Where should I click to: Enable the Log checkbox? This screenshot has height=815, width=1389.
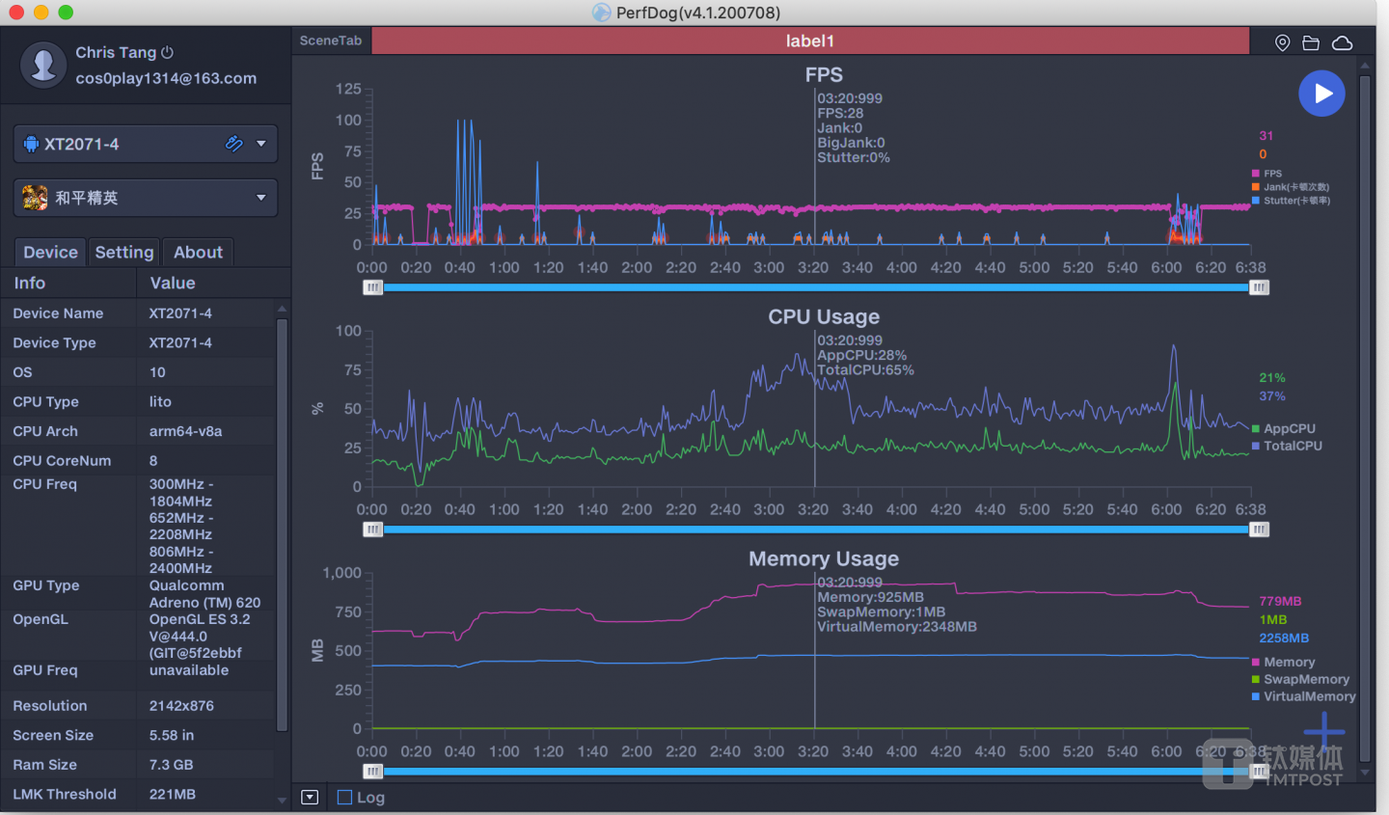(x=344, y=798)
